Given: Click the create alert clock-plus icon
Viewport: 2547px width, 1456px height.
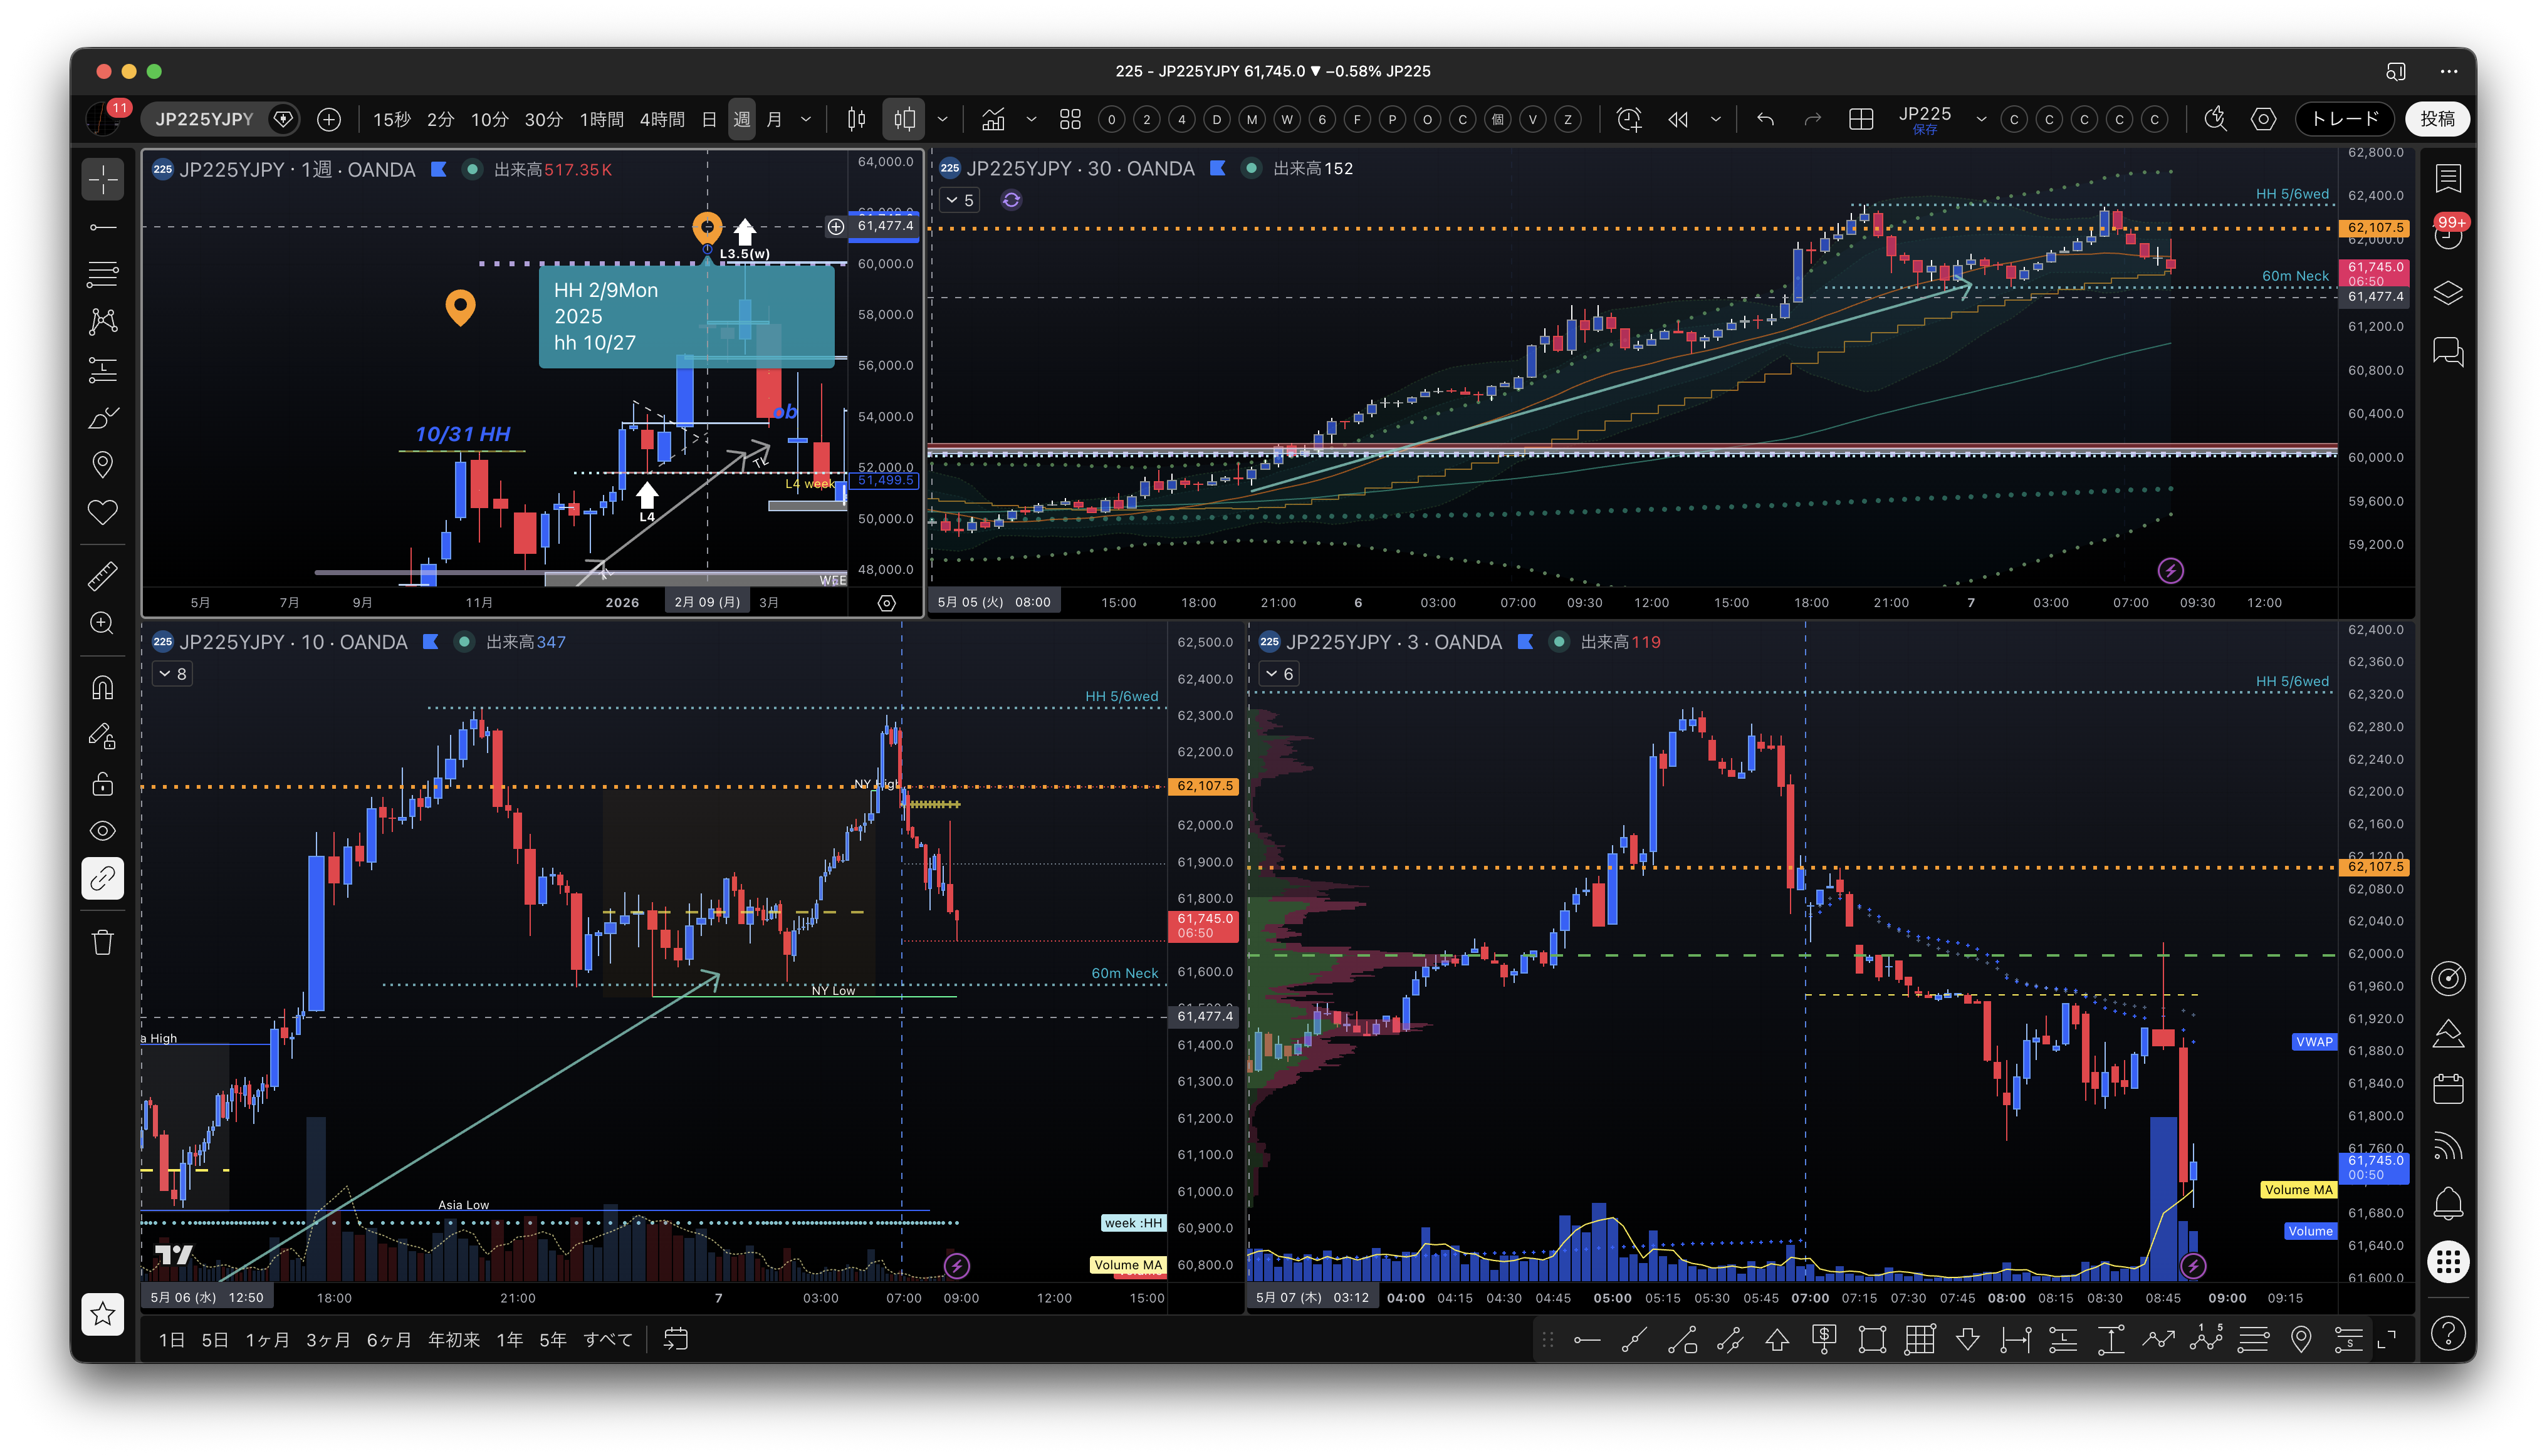Looking at the screenshot, I should click(1629, 120).
